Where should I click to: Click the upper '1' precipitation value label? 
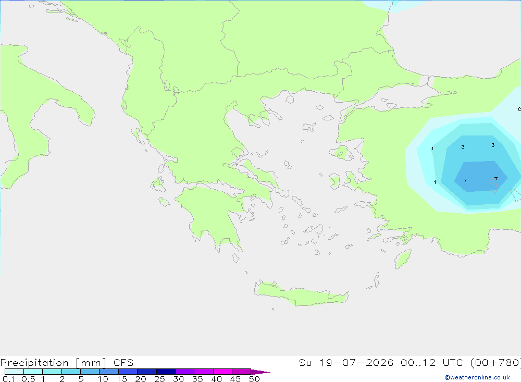click(x=432, y=149)
